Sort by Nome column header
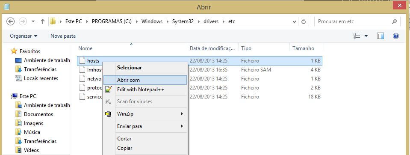This screenshot has width=410, height=155. tap(85, 48)
